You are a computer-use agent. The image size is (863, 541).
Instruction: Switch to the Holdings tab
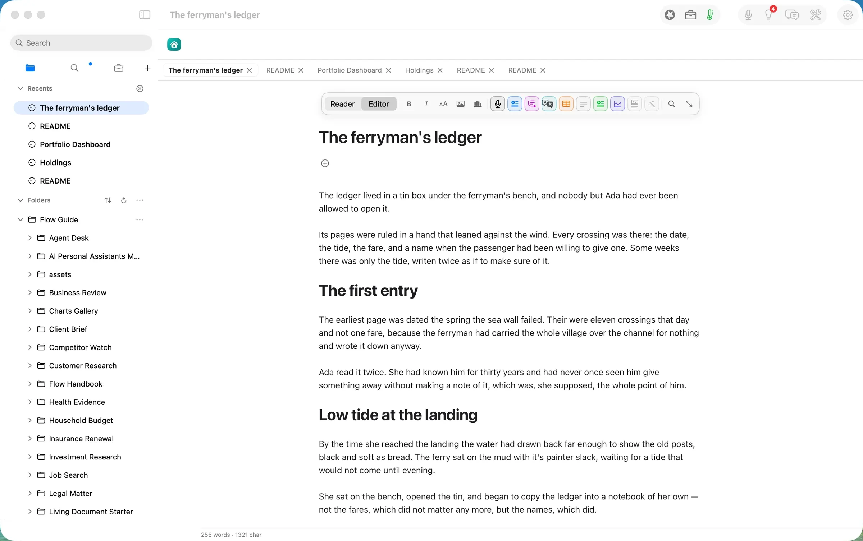click(x=419, y=70)
